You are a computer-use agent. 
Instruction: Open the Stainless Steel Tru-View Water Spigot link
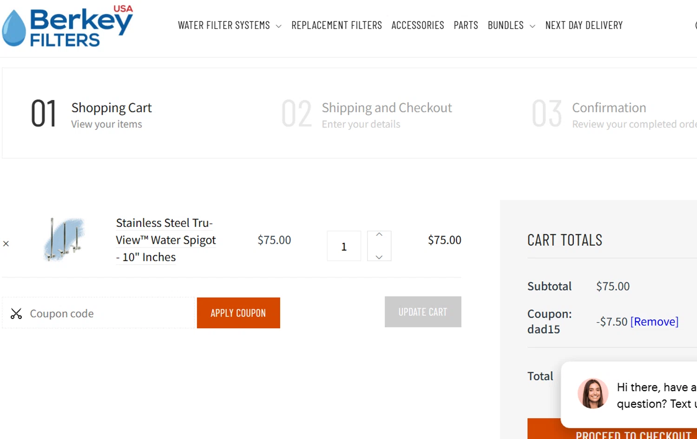pos(165,240)
